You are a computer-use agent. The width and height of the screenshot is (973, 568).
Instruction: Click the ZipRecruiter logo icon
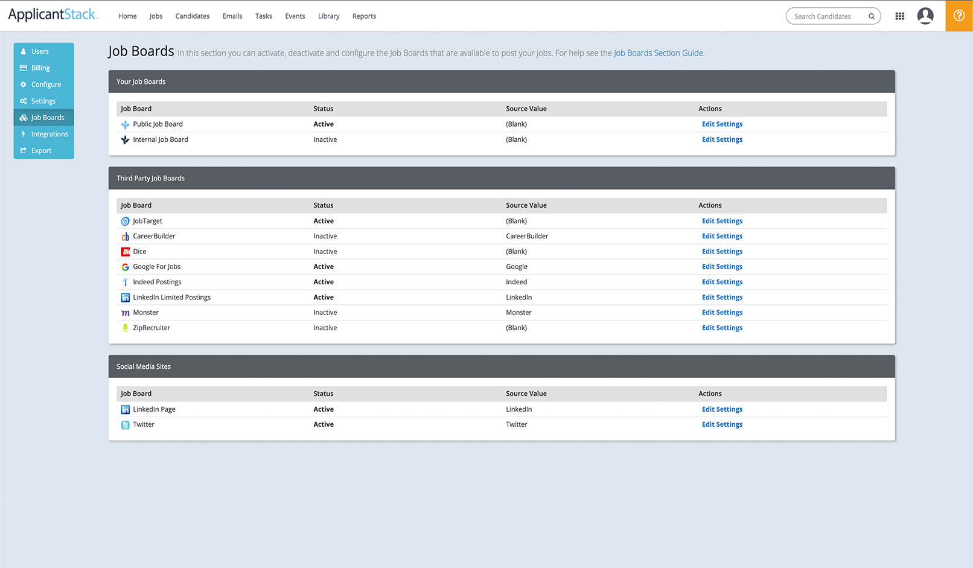[126, 328]
